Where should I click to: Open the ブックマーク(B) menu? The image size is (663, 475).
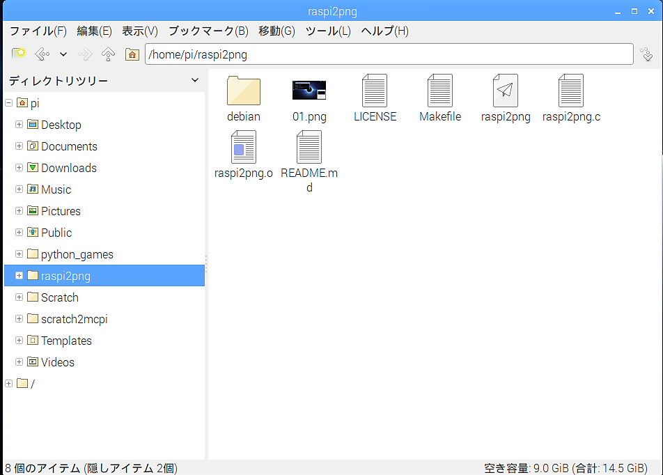click(x=208, y=31)
